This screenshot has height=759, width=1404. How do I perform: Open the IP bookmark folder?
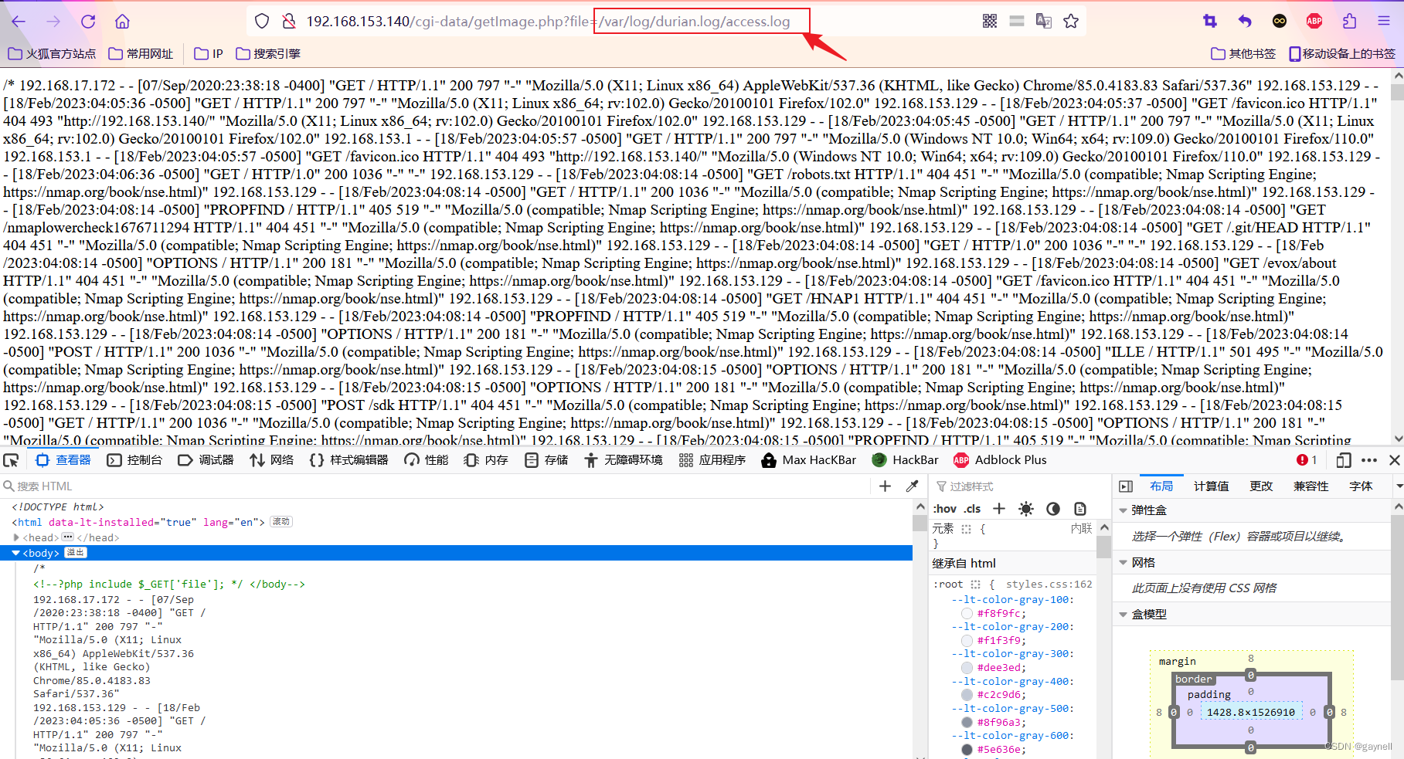[209, 53]
